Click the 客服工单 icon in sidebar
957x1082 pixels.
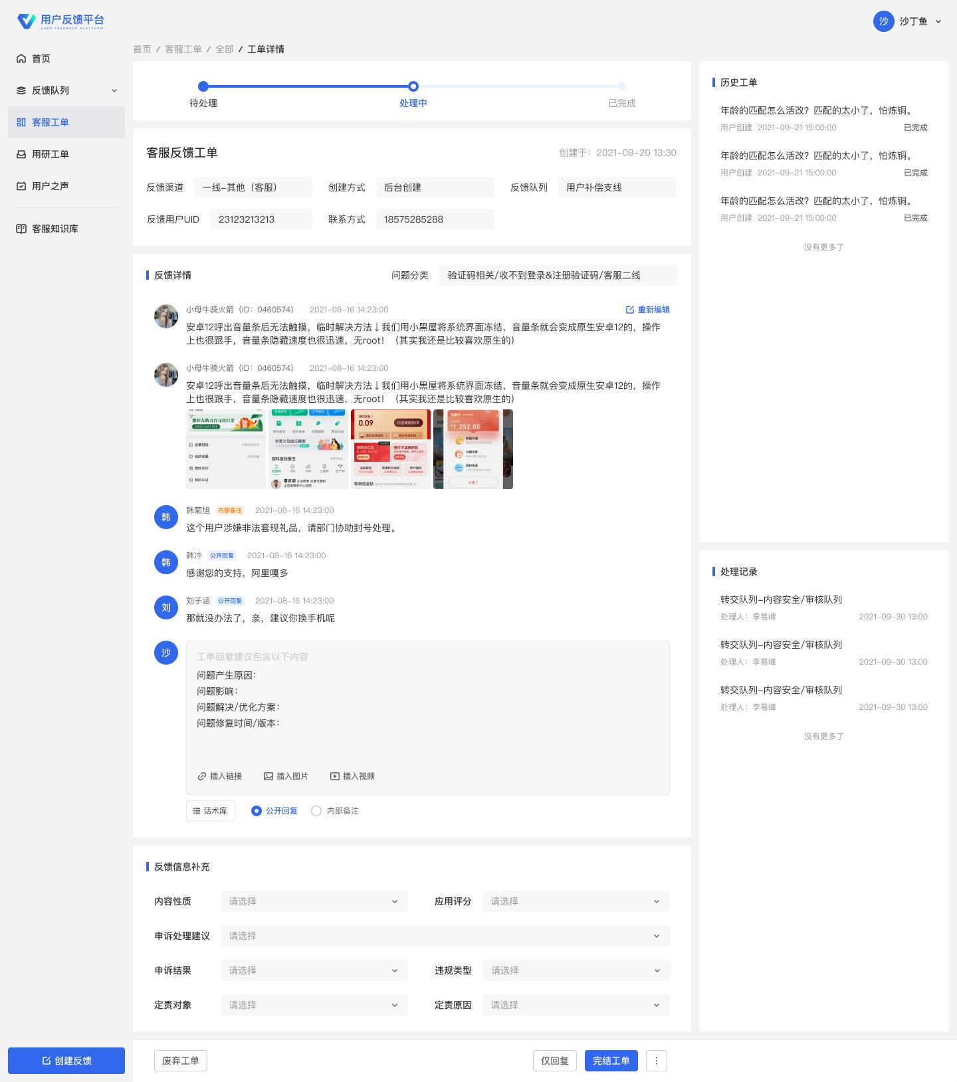click(21, 122)
